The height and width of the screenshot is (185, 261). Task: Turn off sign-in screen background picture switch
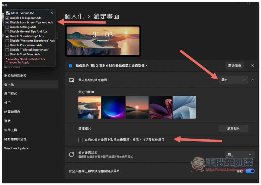(x=250, y=171)
